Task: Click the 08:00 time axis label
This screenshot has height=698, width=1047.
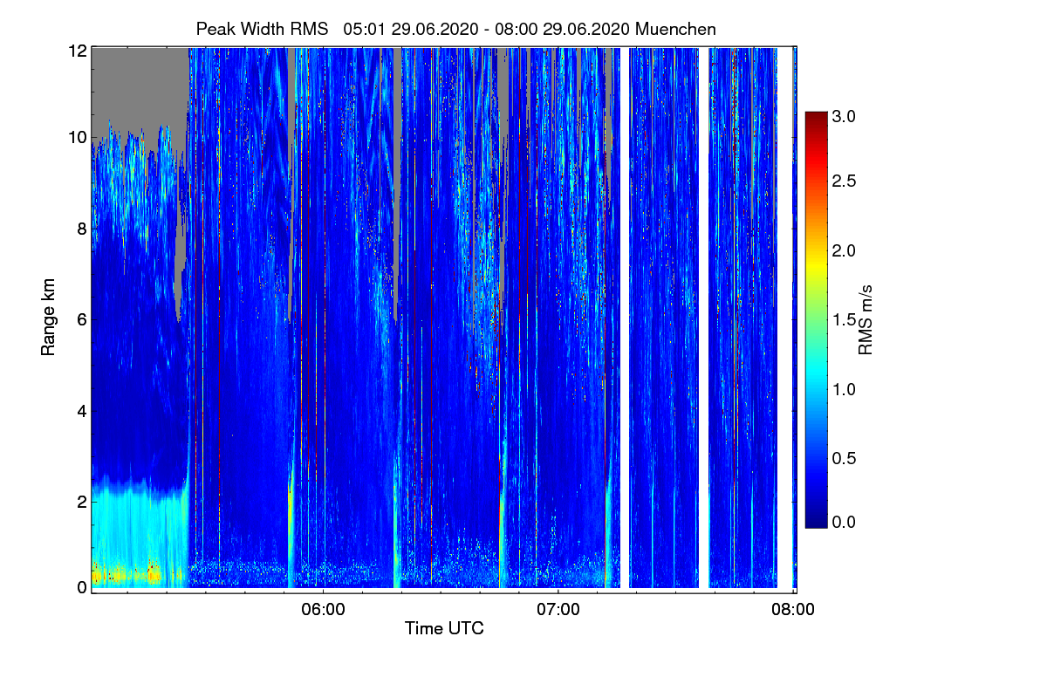Action: pos(792,610)
